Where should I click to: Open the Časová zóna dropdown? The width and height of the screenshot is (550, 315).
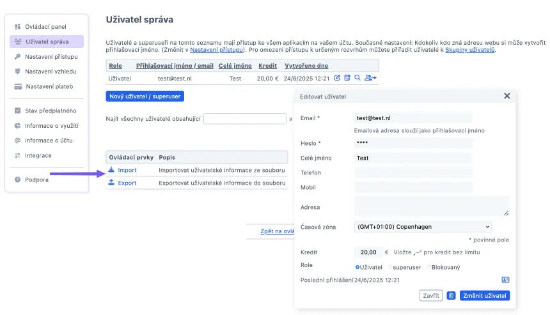click(423, 226)
